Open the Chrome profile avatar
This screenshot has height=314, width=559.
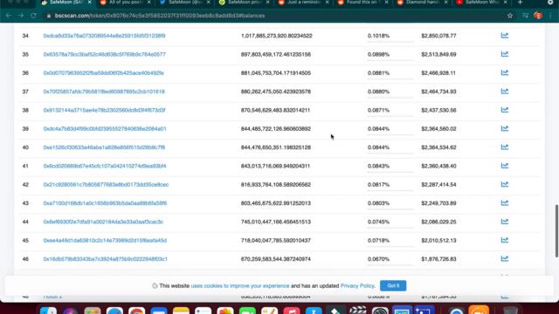pos(538,16)
